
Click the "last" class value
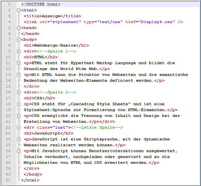pyautogui.click(x=60, y=127)
